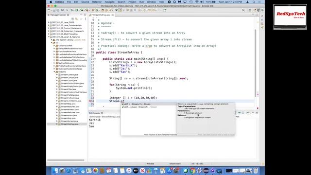This screenshot has height=175, width=311.
Task: Maximize the Console view
Action: pyautogui.click(x=257, y=113)
